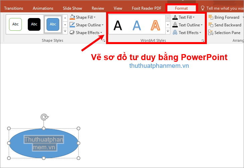Apply the black filled Abc shape style
244x168 pixels.
[x=34, y=24]
